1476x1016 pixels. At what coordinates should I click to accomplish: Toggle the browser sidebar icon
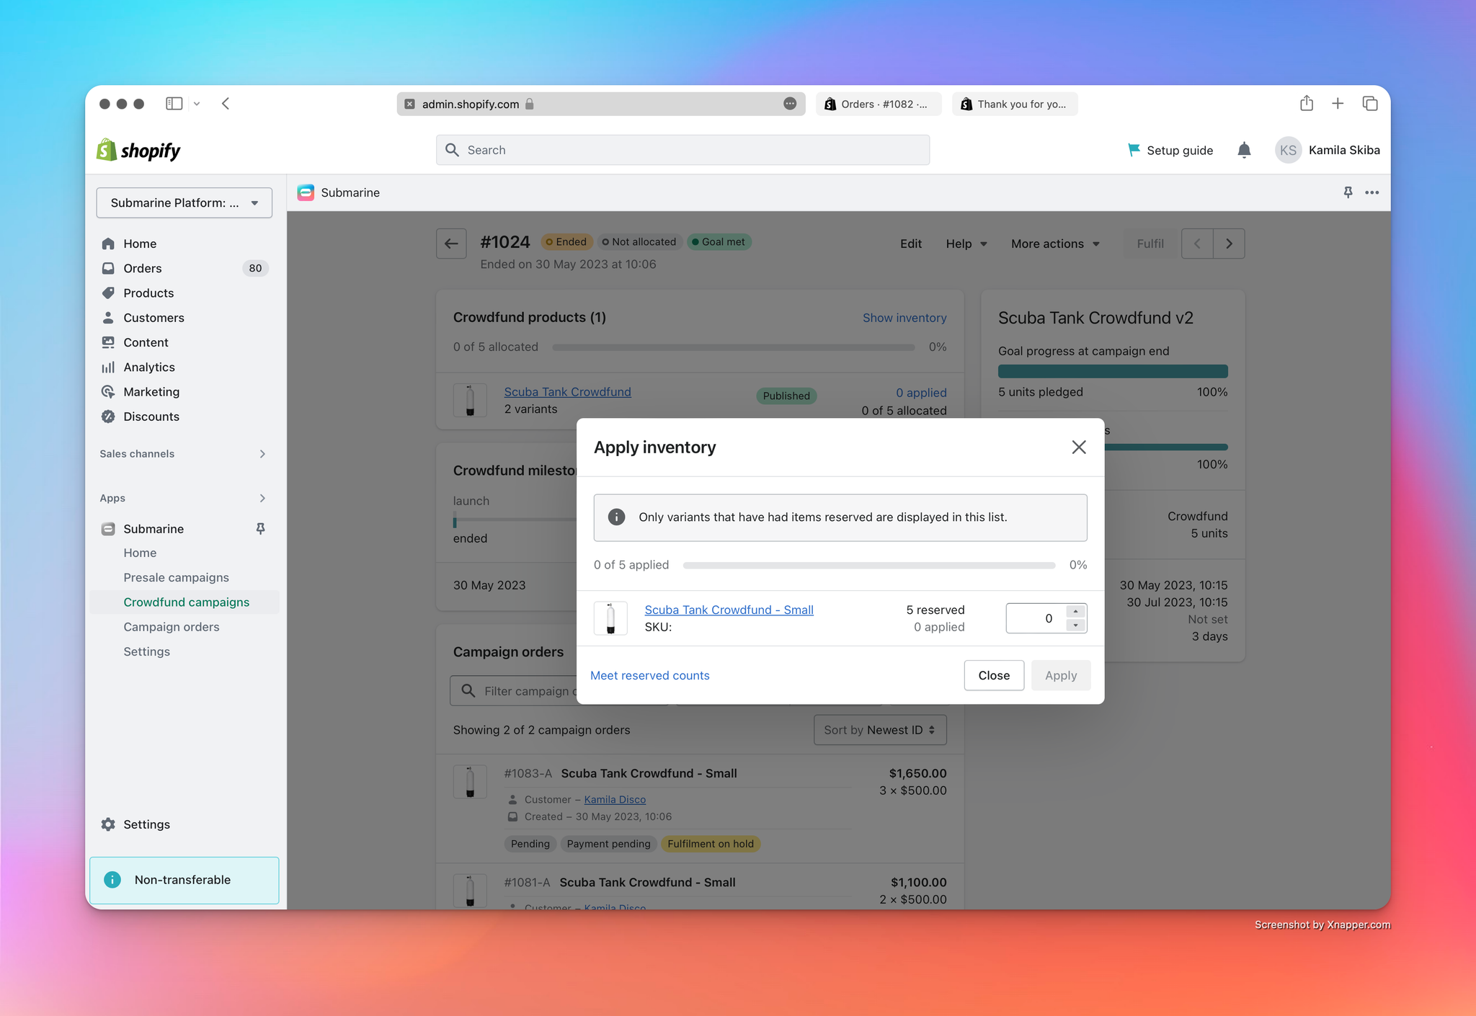click(x=174, y=104)
